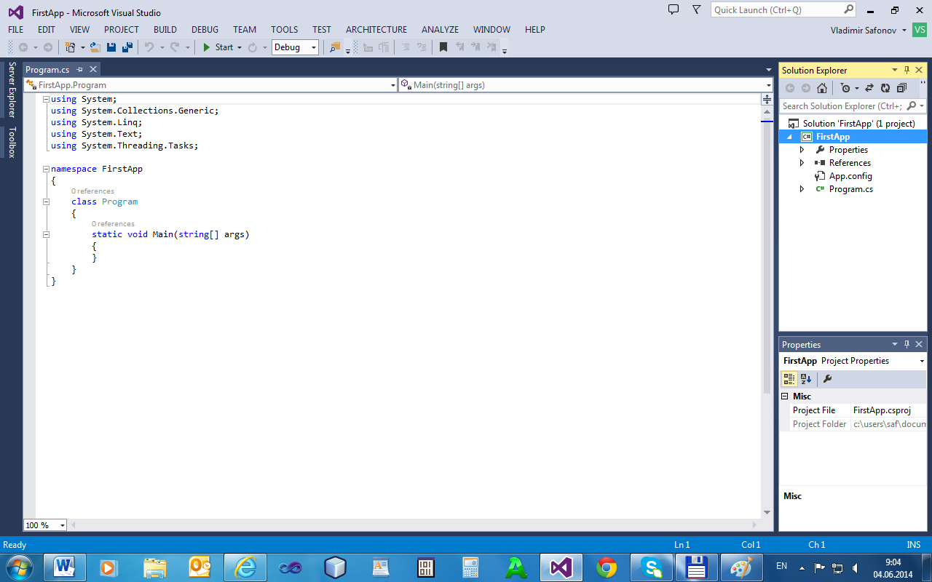Click Sync with Active Document icon
932x582 pixels.
point(869,88)
